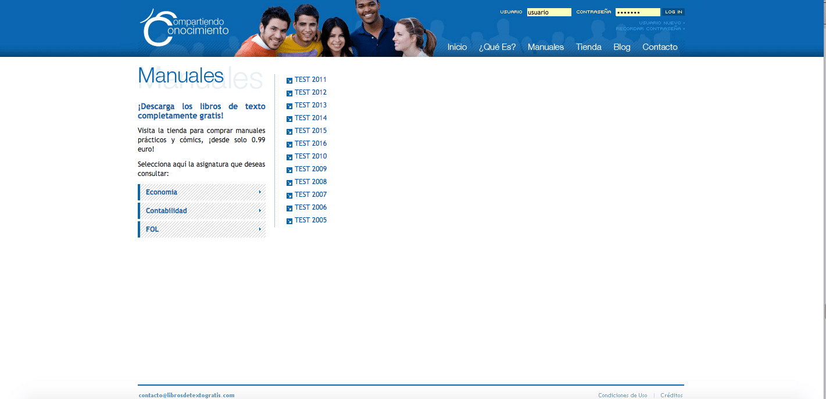Click the arrow icon beside TEST 2011

click(x=289, y=80)
